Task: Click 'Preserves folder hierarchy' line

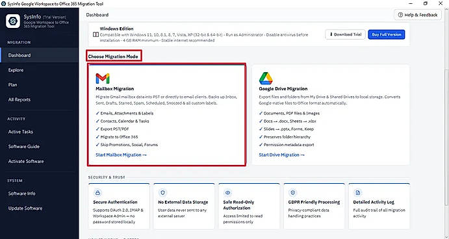Action: pyautogui.click(x=285, y=137)
